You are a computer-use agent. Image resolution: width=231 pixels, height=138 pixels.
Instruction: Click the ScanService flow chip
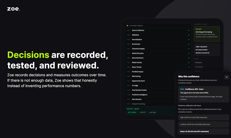tap(199, 67)
